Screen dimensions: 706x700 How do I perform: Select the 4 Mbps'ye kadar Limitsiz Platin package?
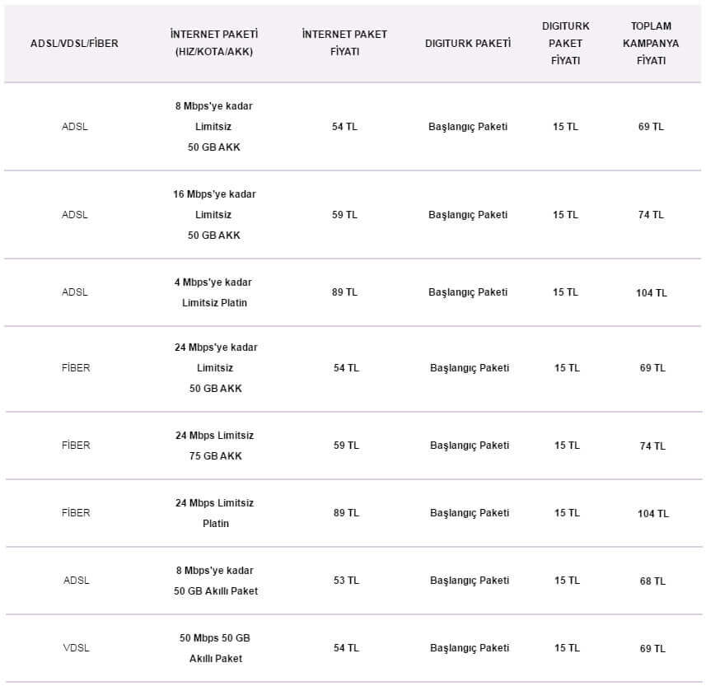point(214,292)
